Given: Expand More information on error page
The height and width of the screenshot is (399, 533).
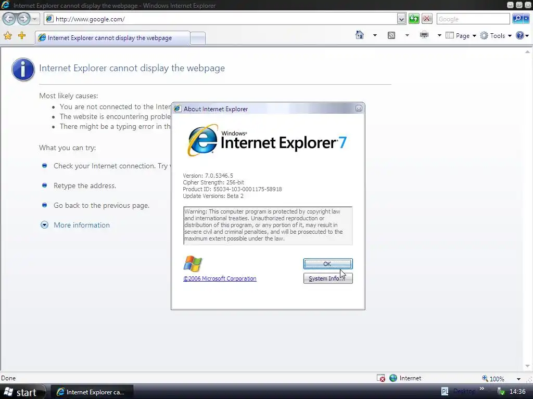Looking at the screenshot, I should [82, 225].
